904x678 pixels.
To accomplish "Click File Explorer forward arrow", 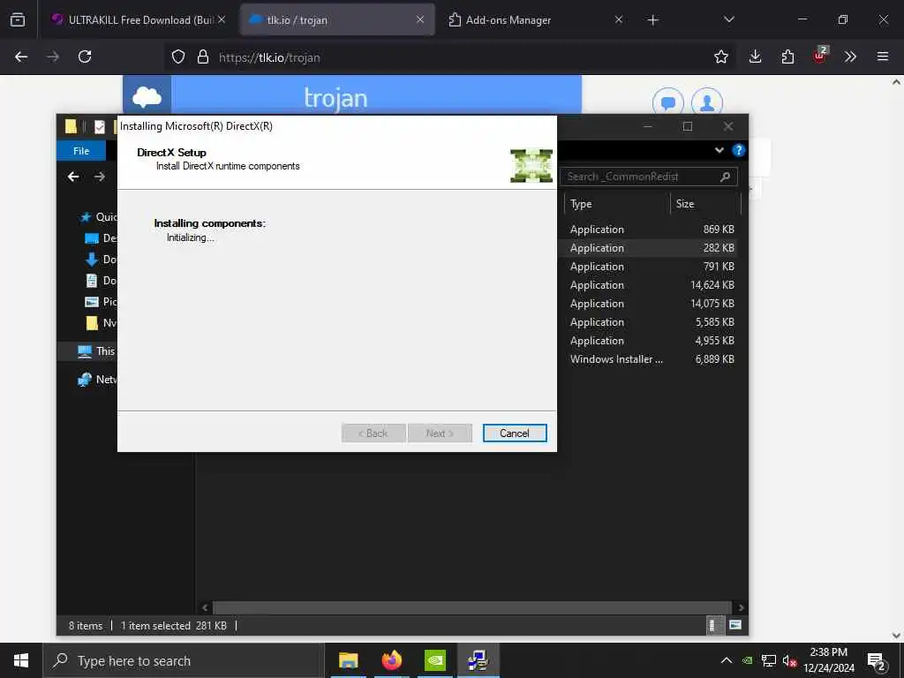I will [100, 177].
